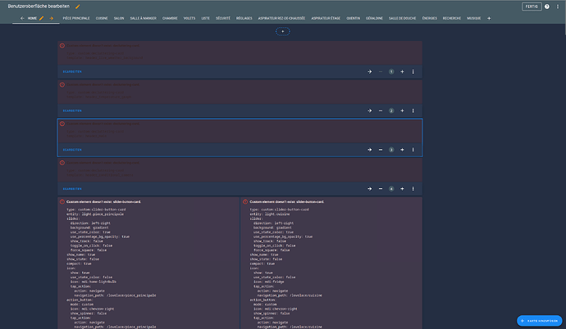The image size is (566, 329).
Task: Edit the HOME view with its pencil icon
Action: point(42,18)
